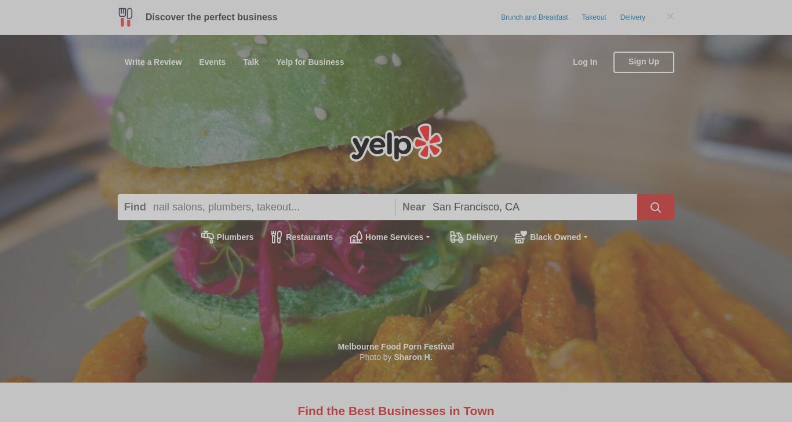Expand the Black Owned dropdown arrow
Screen dimensions: 792x422
586,237
